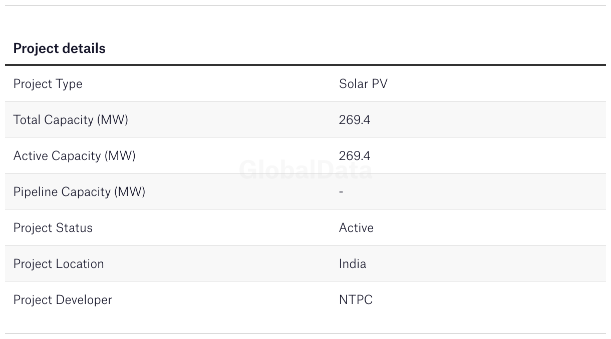Click the Project Status table row
Viewport: 611px width, 339px height.
pyautogui.click(x=305, y=227)
